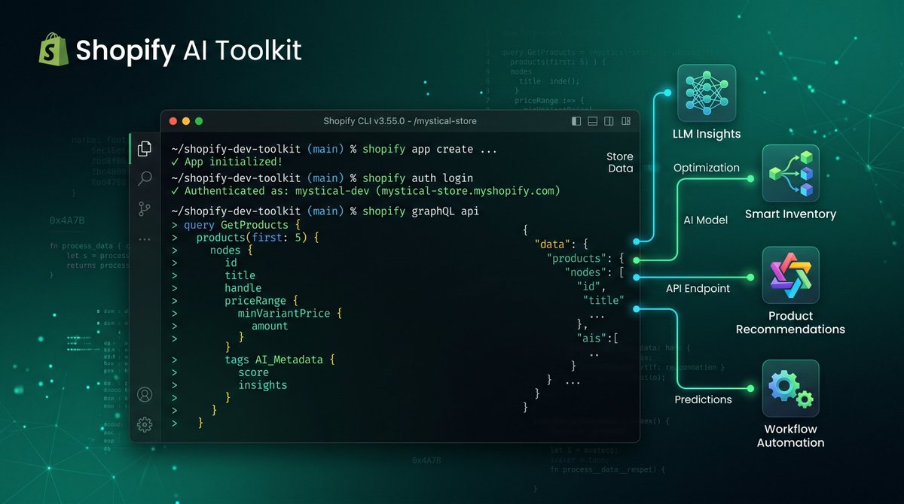Viewport: 904px width, 504px height.
Task: Click the 'Predictions' connector label
Action: pos(703,399)
